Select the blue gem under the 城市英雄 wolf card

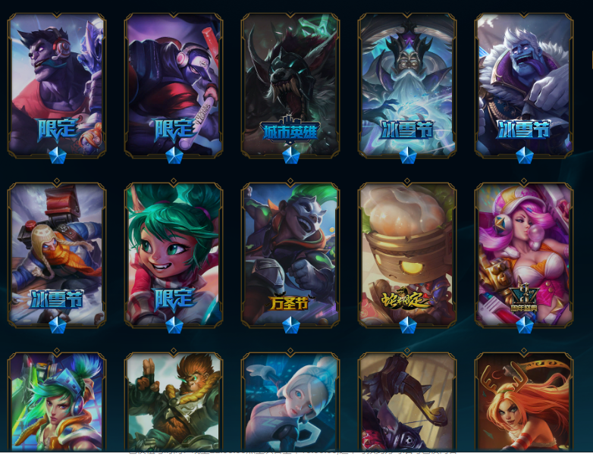point(291,155)
